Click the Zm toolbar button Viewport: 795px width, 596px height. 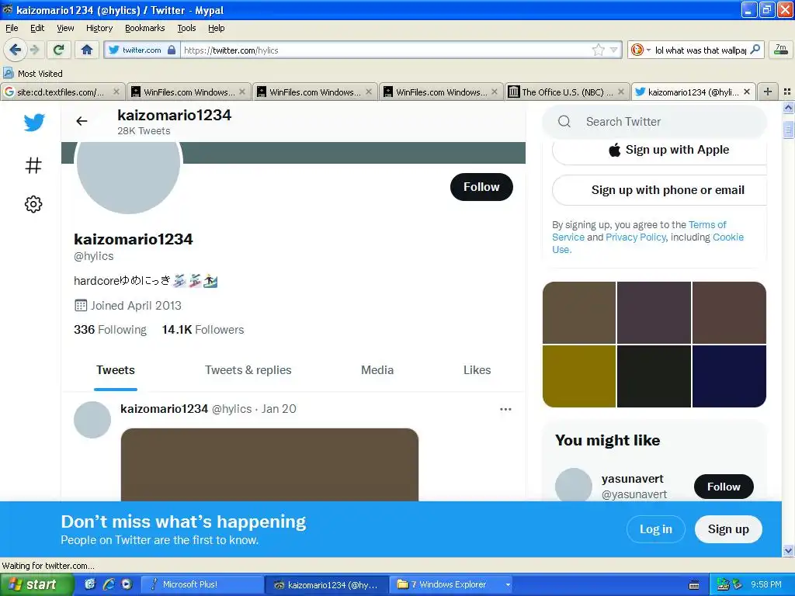pos(781,50)
